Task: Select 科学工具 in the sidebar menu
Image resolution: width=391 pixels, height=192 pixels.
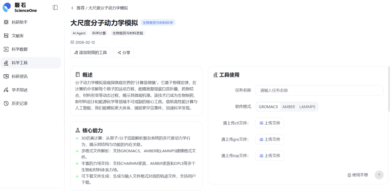Action: [20, 63]
